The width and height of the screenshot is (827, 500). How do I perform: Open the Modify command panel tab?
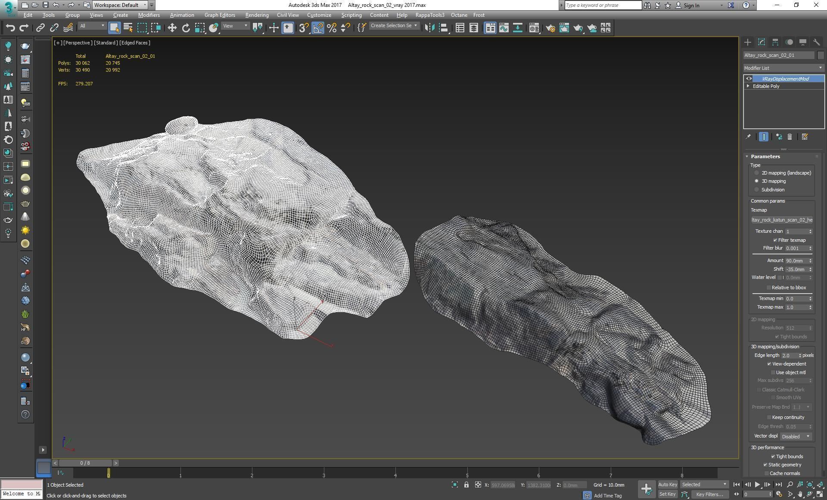coord(762,42)
